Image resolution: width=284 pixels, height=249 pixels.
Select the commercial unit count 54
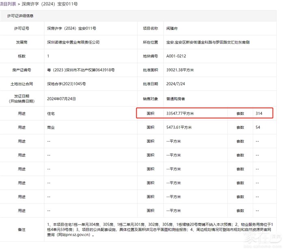click(x=258, y=128)
